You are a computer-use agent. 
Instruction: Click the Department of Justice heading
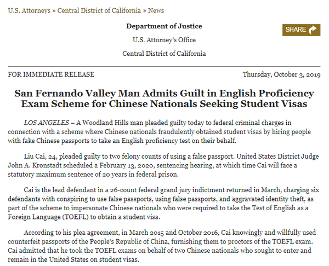(x=164, y=26)
